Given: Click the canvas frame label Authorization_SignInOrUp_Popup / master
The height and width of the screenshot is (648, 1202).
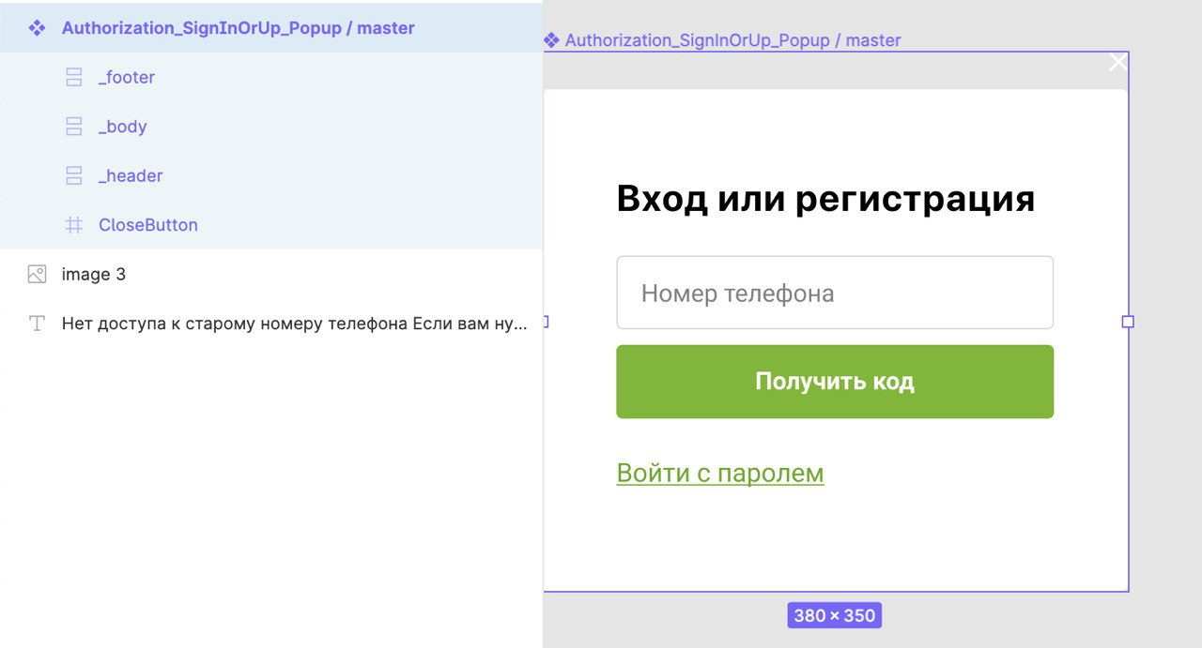Looking at the screenshot, I should 732,40.
